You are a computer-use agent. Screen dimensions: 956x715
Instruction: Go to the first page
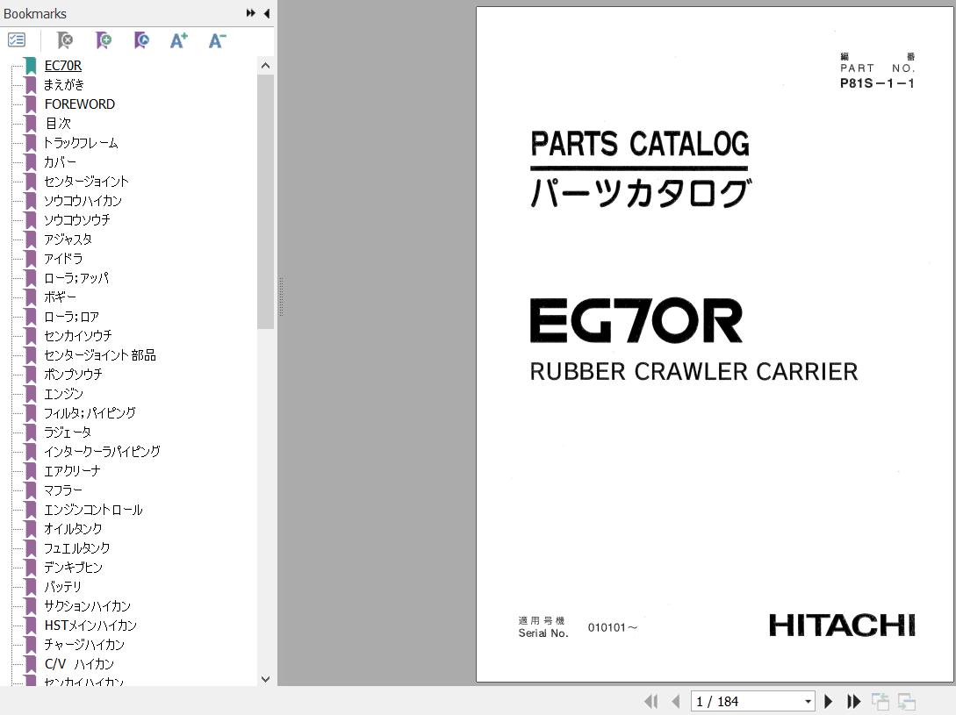click(651, 702)
